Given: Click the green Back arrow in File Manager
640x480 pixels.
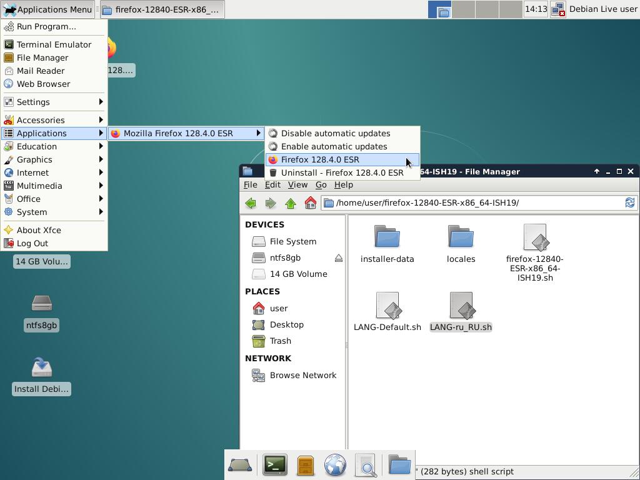Looking at the screenshot, I should [x=251, y=203].
